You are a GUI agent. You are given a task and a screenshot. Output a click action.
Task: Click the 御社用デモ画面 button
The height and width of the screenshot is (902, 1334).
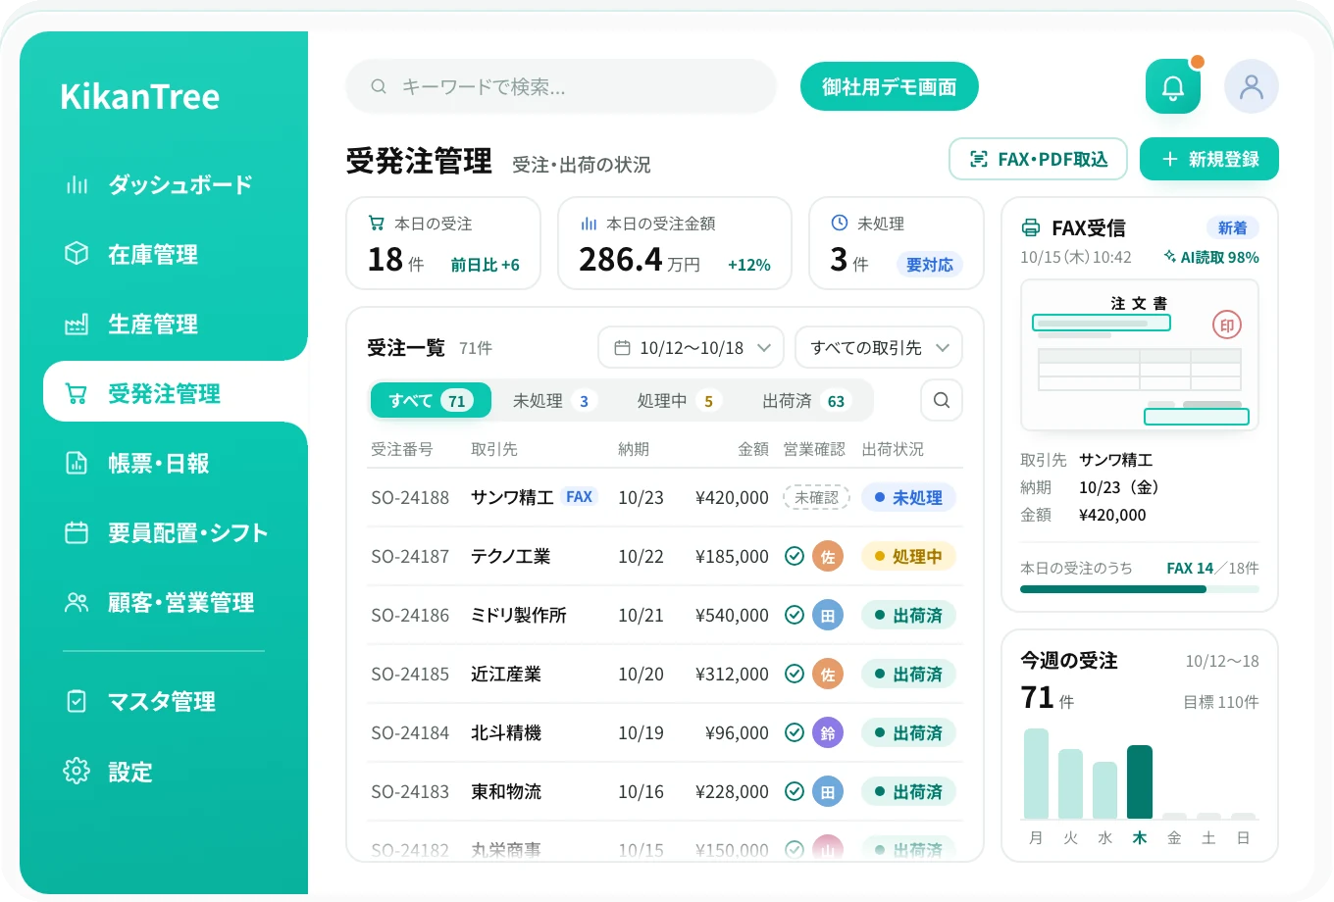coord(890,86)
